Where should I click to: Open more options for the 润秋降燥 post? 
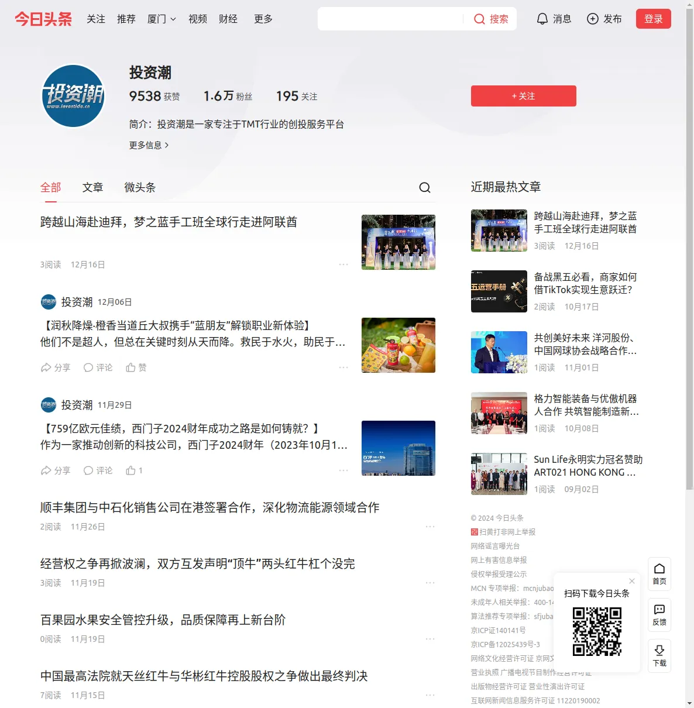click(343, 367)
